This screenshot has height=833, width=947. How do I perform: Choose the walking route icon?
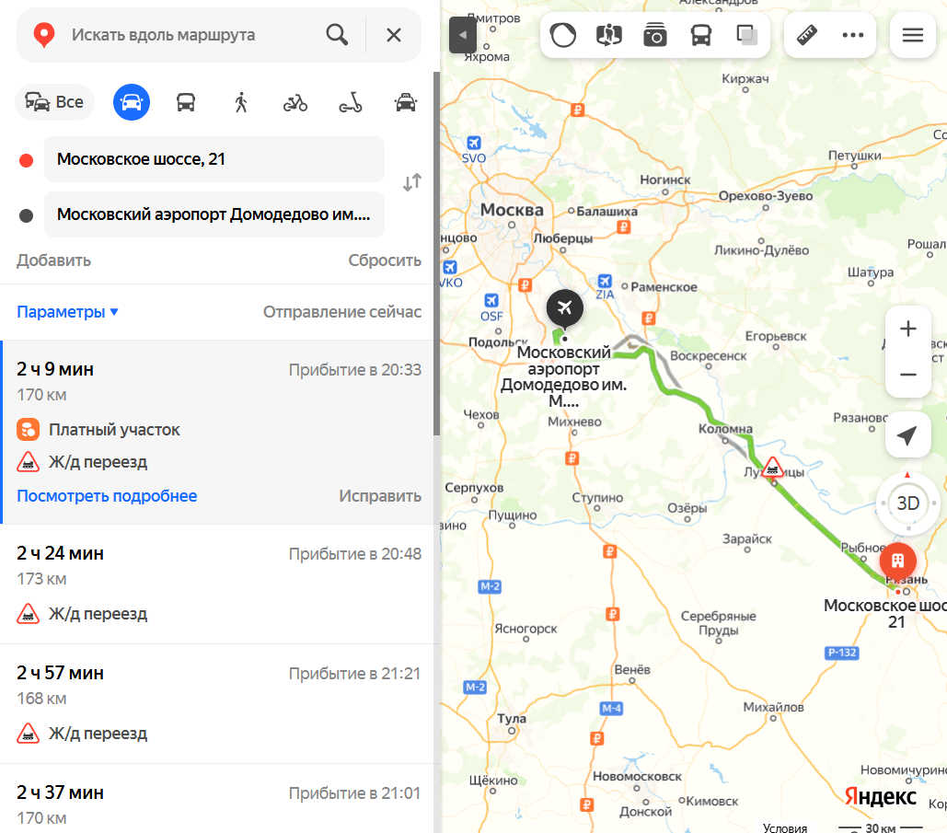[x=241, y=102]
